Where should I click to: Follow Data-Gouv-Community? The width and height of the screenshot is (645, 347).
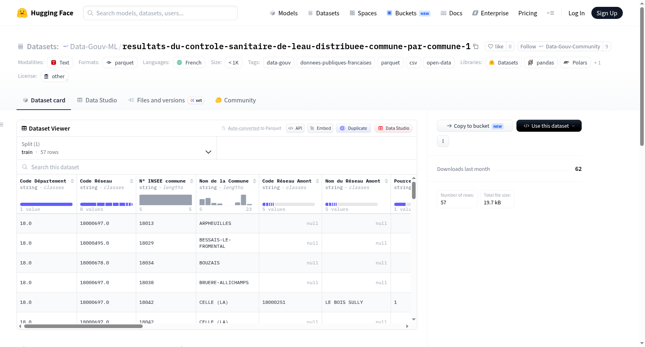[x=560, y=46]
